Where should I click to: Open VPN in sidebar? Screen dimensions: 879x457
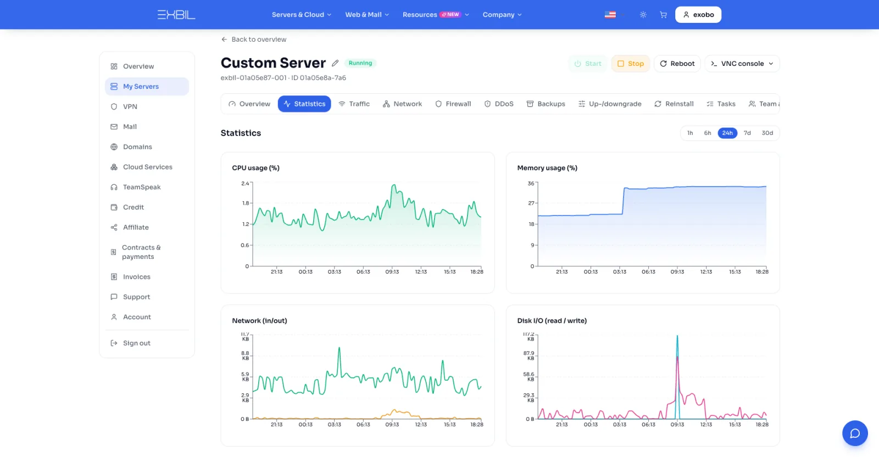point(147,106)
